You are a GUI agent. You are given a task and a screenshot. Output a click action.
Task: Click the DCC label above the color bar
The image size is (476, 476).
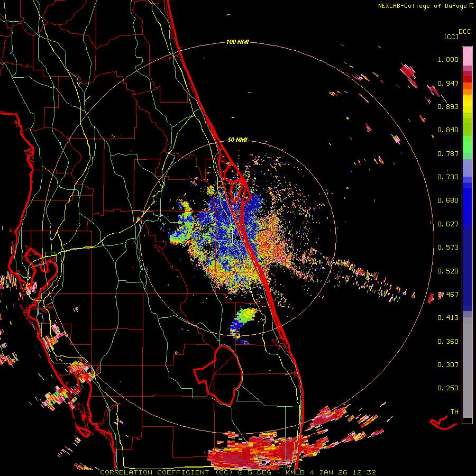464,32
